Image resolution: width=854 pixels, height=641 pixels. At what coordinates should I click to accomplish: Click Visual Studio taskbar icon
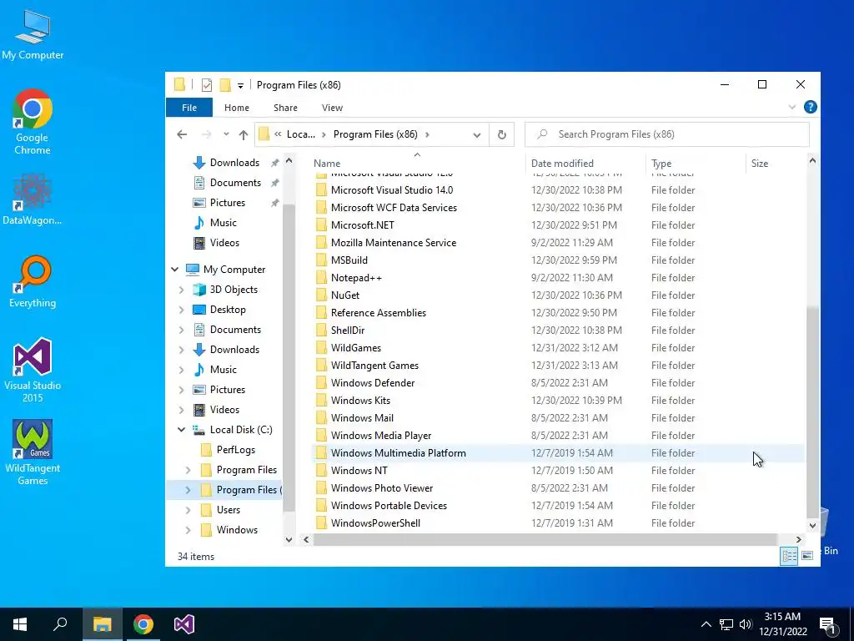click(x=184, y=624)
